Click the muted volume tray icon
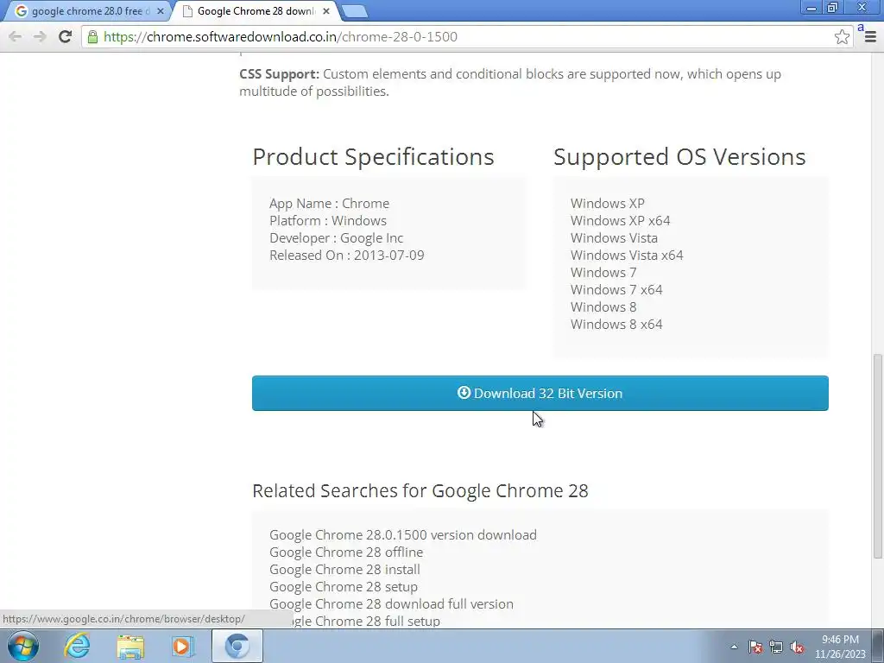Image resolution: width=884 pixels, height=663 pixels. [797, 647]
